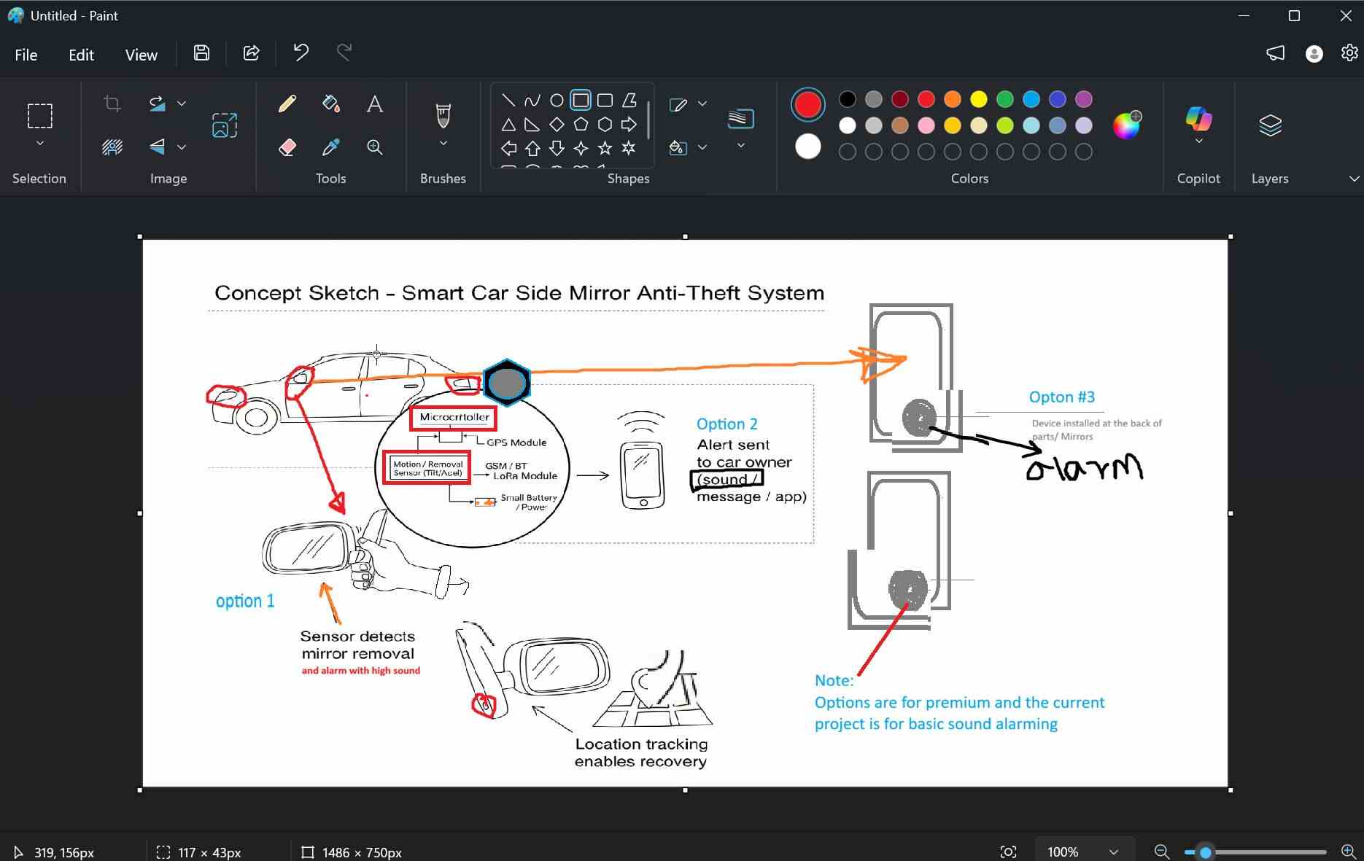1364x861 pixels.
Task: Activate the Text tool
Action: [375, 104]
